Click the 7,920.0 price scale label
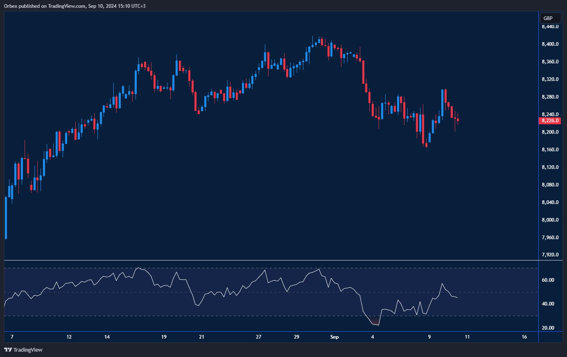Screen dimensions: 567x357 (550, 255)
